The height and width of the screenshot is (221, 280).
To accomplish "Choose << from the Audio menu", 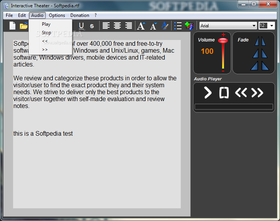I will pos(50,41).
